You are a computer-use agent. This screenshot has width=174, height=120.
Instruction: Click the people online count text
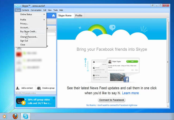click(x=26, y=93)
